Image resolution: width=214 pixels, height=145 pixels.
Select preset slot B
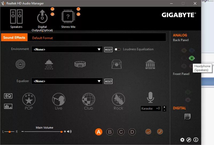110,132
